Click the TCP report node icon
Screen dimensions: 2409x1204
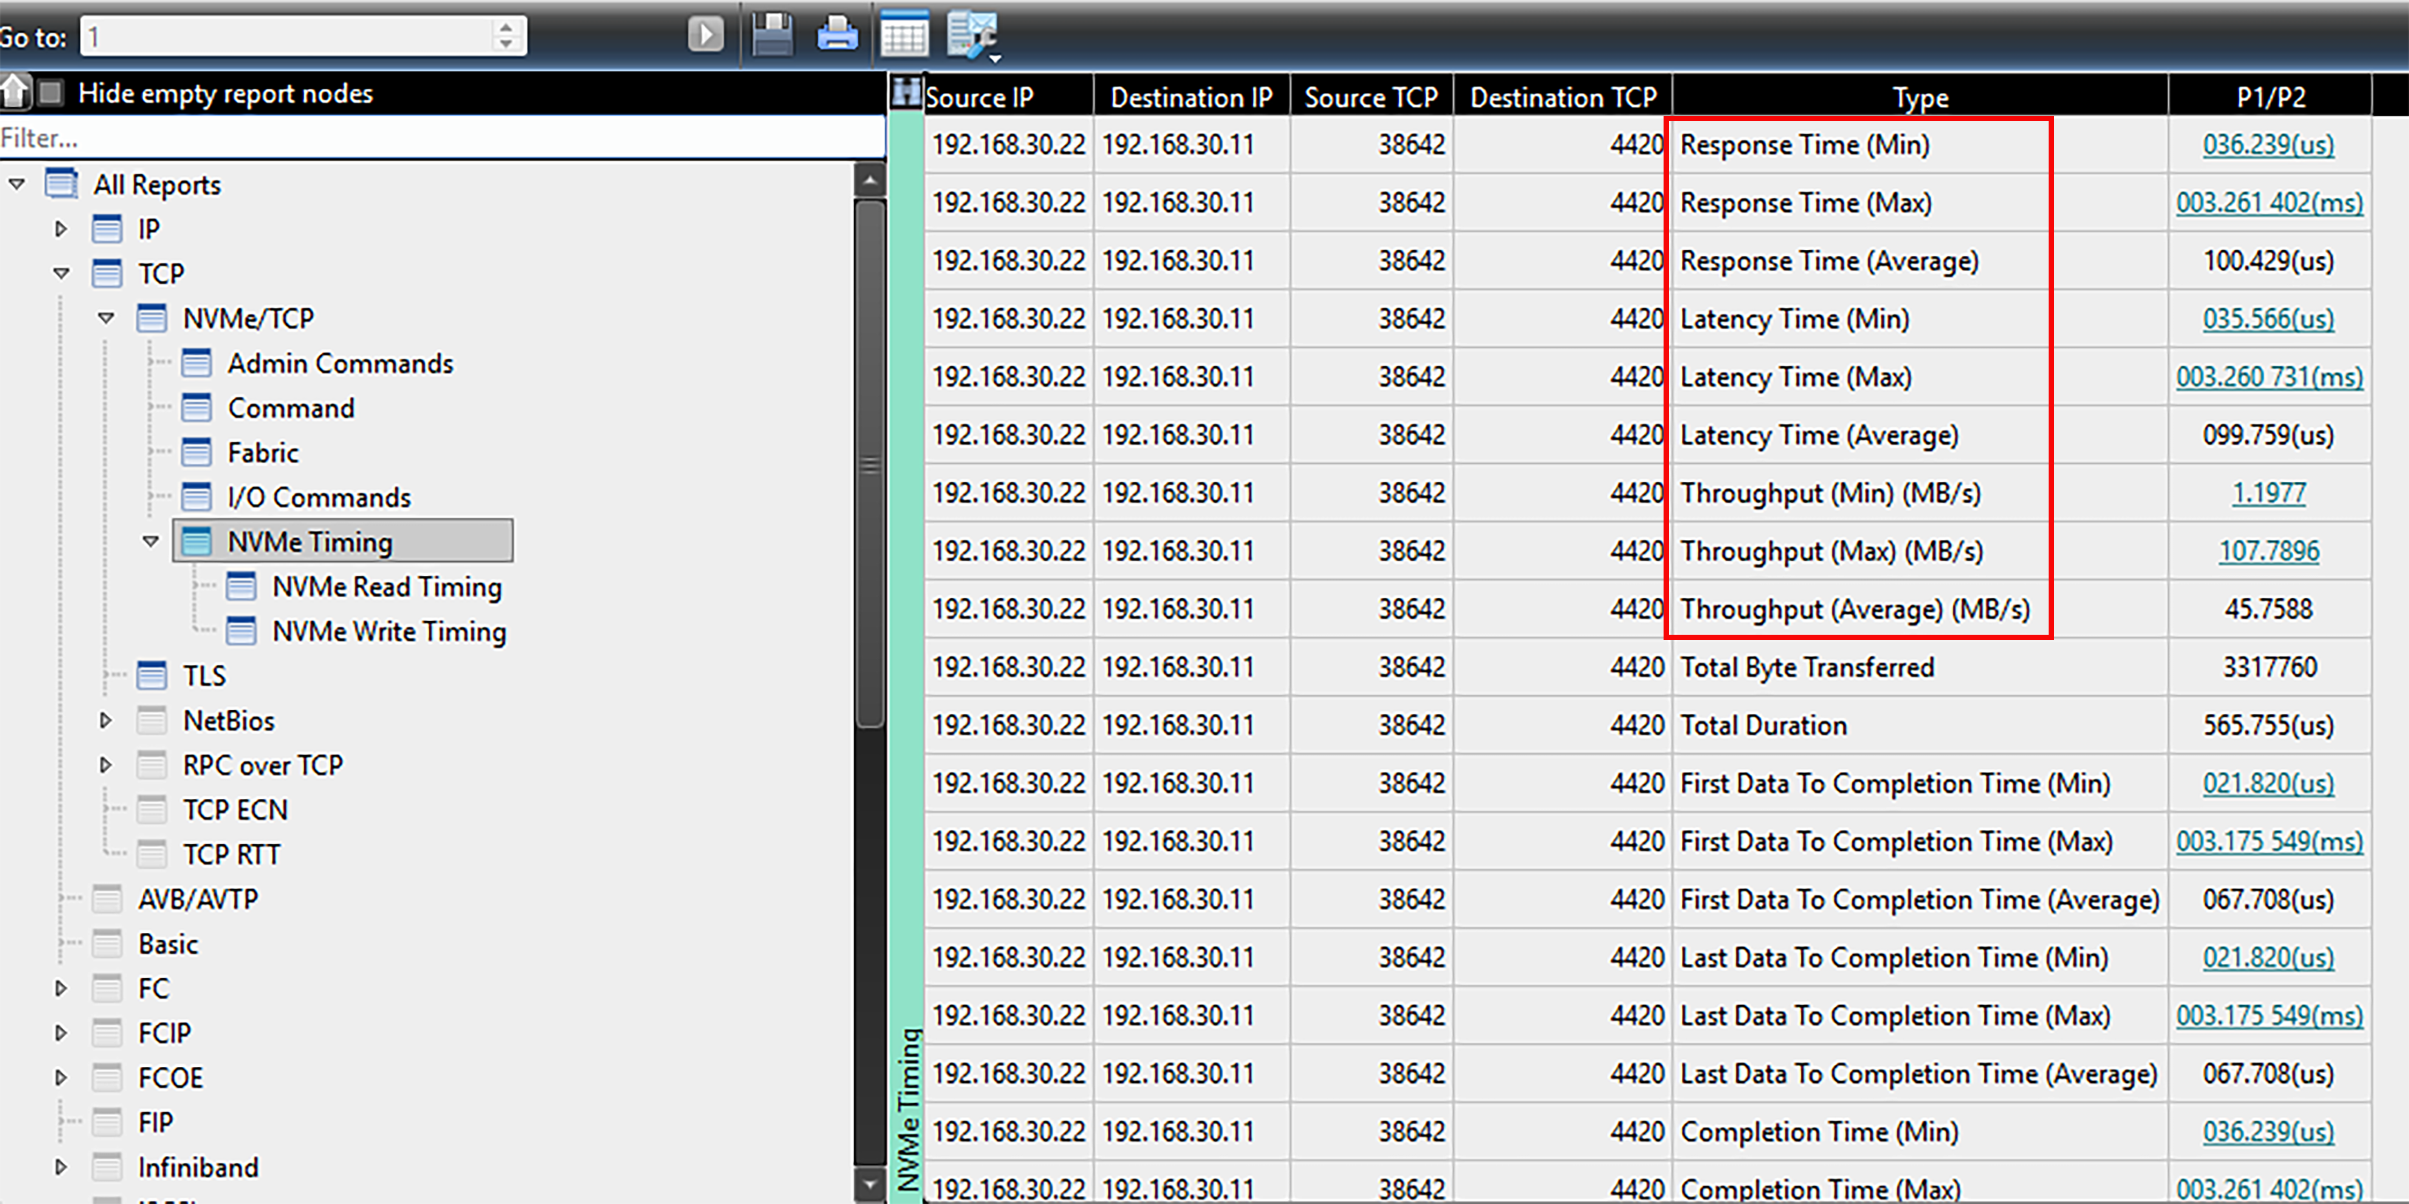pyautogui.click(x=107, y=274)
